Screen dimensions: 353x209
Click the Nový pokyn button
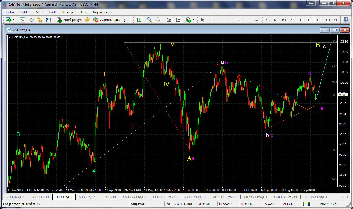tap(69, 20)
